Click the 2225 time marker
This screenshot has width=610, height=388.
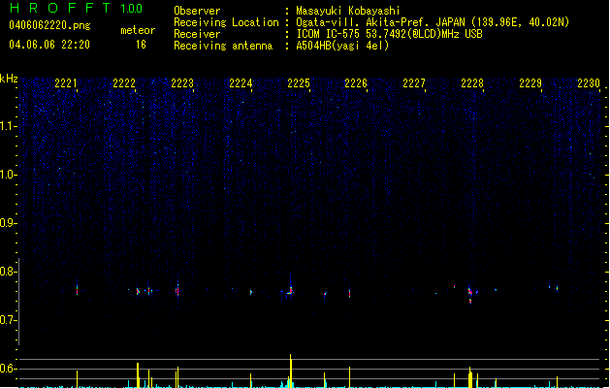[x=299, y=83]
